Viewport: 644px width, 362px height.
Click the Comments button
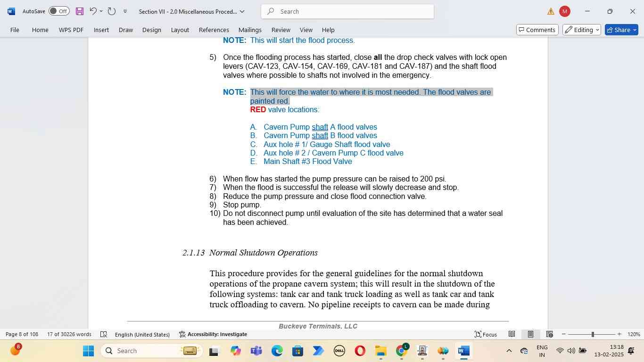(537, 30)
